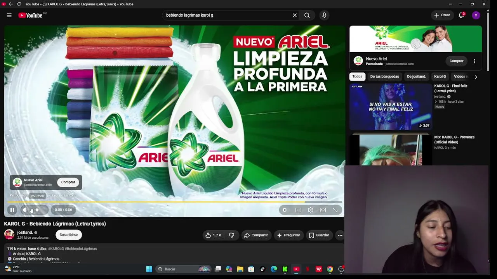Click the 0:05 / 0:06 time display
Screen dimensions: 497x279
(x=63, y=210)
